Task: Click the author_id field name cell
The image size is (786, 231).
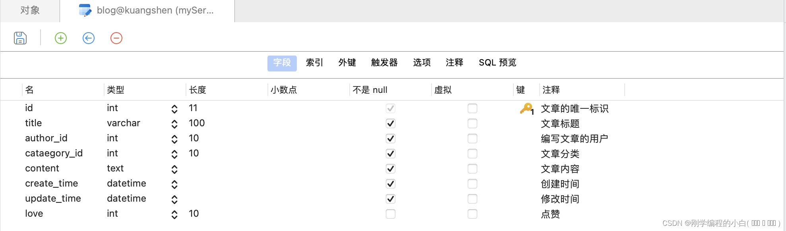Action: click(46, 138)
